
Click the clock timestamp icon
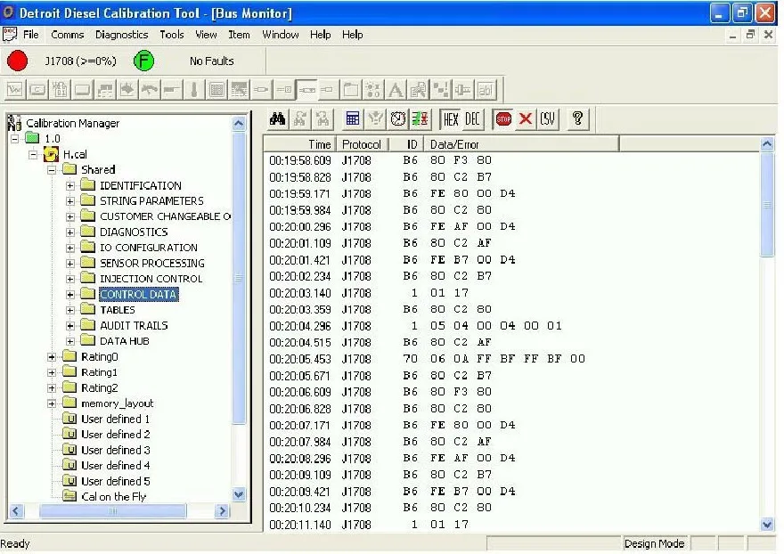[x=398, y=119]
